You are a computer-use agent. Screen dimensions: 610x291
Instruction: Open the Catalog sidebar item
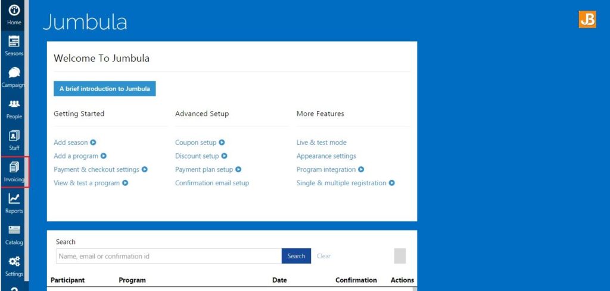(x=14, y=235)
